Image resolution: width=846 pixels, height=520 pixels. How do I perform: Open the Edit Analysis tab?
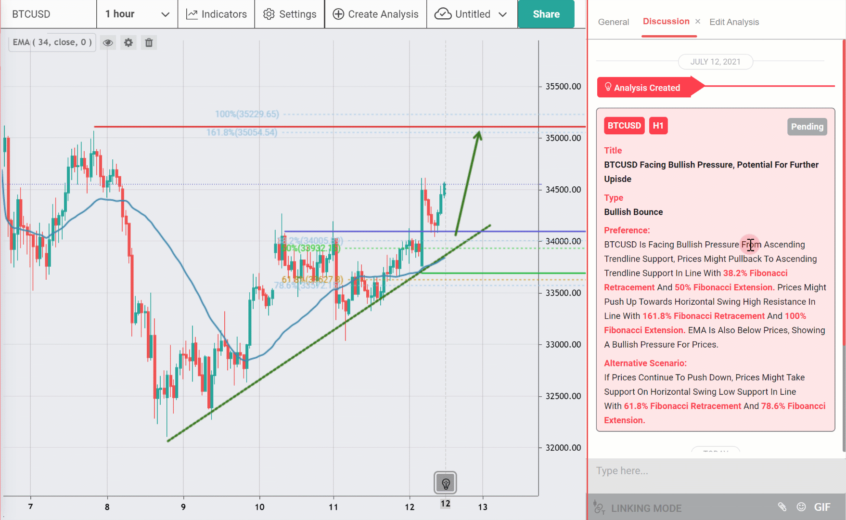tap(734, 22)
